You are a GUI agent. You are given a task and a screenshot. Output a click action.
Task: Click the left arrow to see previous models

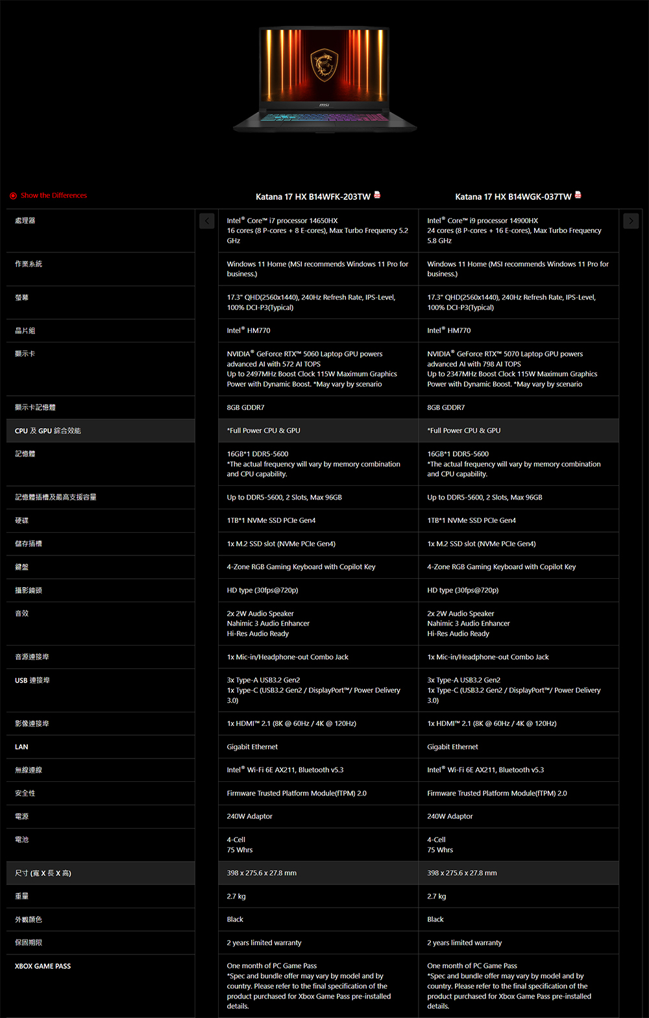(206, 221)
